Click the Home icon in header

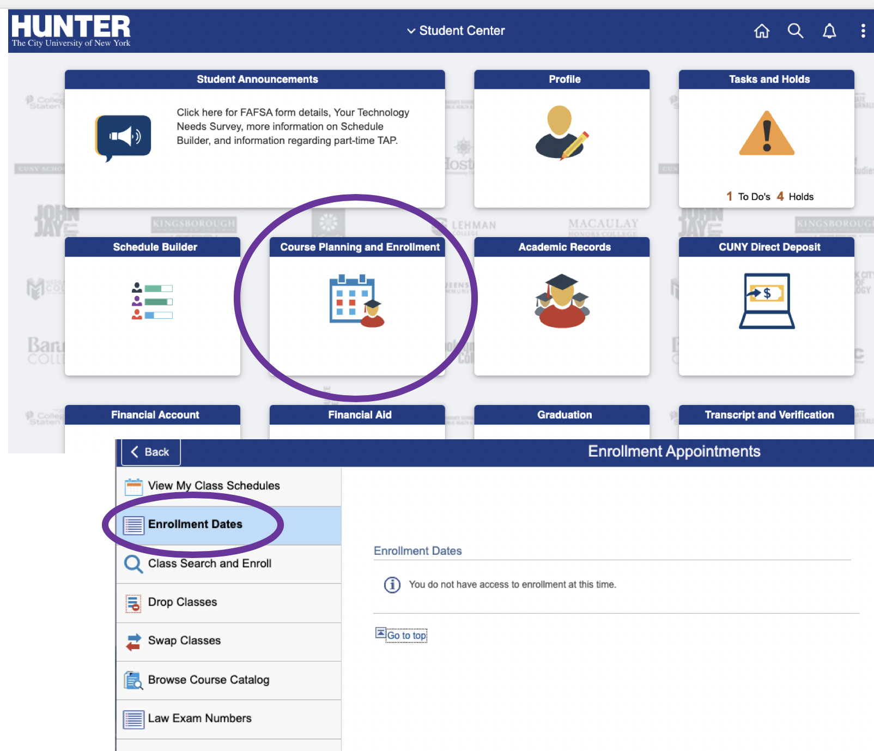[x=761, y=31]
